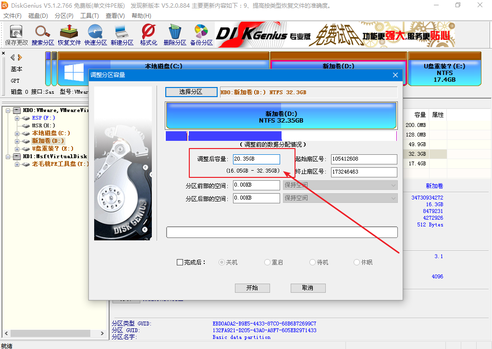
Task: Select 老毛桃PE工具盘 (Y:) in the disk tree
Action: [60, 164]
